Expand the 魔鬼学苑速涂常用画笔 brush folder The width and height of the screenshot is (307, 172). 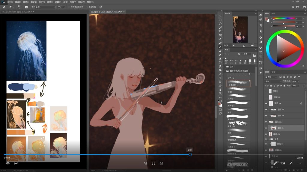click(x=225, y=71)
